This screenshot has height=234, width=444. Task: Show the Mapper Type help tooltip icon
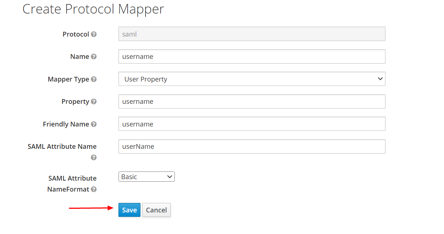pyautogui.click(x=94, y=79)
